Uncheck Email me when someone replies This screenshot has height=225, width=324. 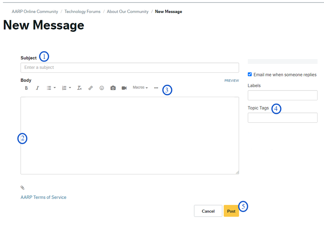[250, 74]
